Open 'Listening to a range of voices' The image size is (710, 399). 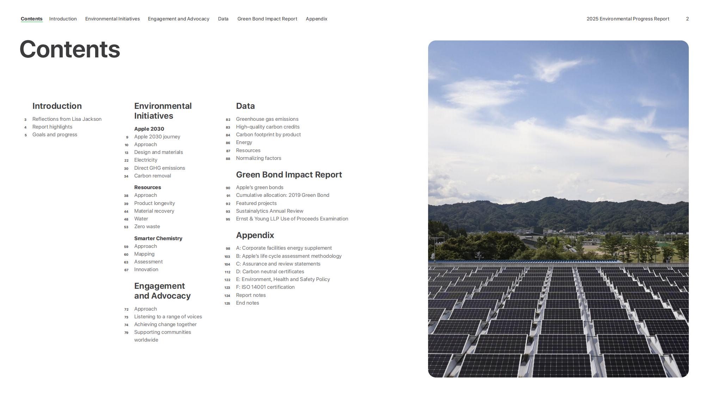click(168, 317)
